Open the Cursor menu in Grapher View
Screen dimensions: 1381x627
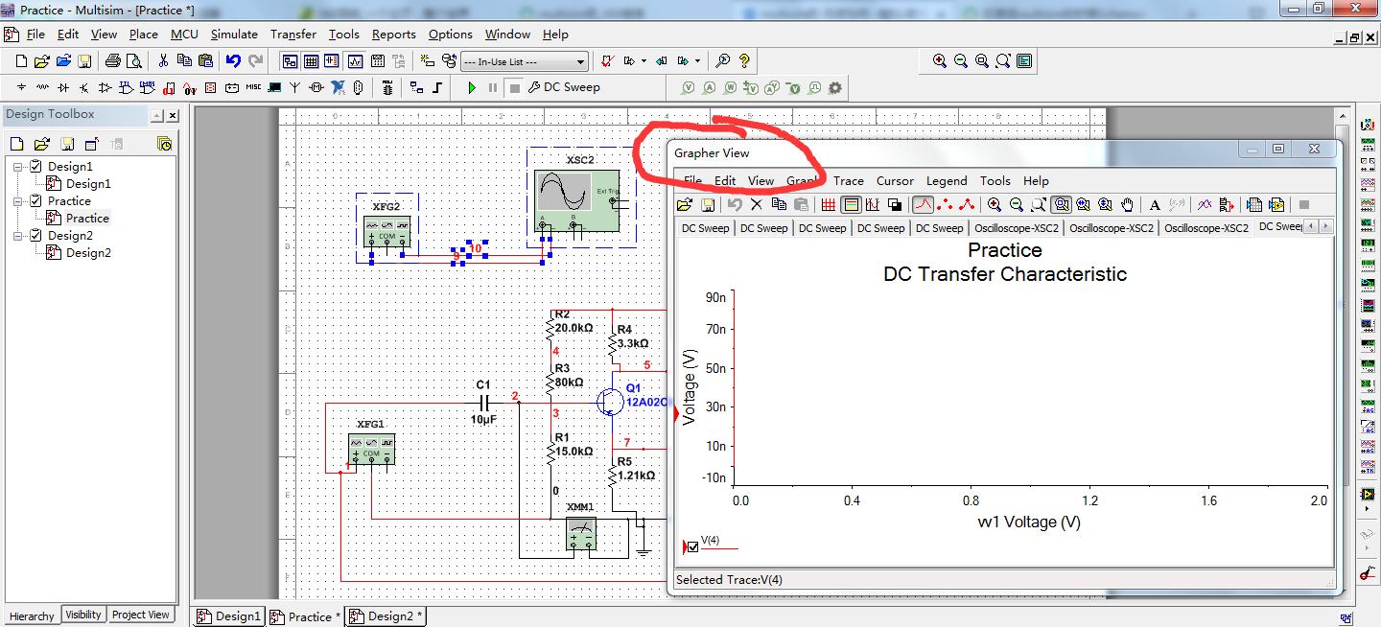895,181
